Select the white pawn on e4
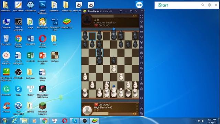 [x=114, y=69]
